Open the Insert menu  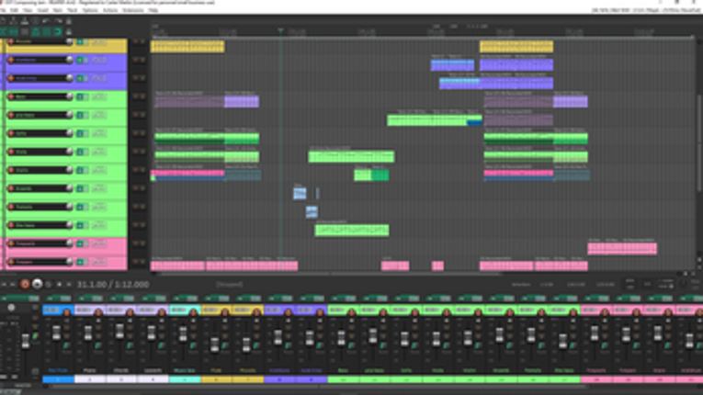[x=43, y=10]
